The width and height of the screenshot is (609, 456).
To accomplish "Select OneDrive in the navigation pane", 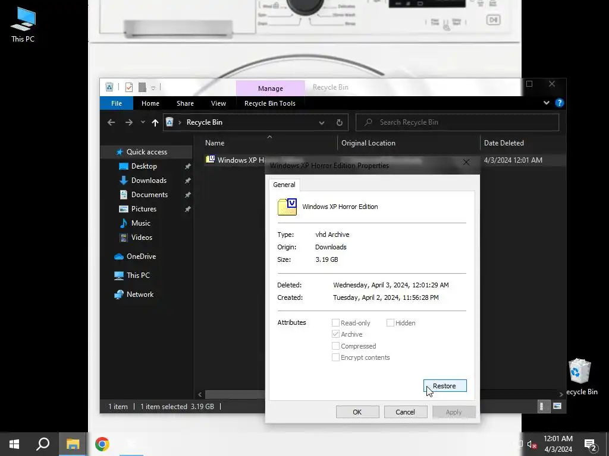I will [141, 256].
